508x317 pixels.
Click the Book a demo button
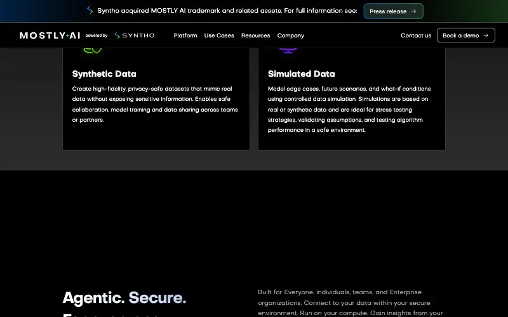click(x=466, y=36)
